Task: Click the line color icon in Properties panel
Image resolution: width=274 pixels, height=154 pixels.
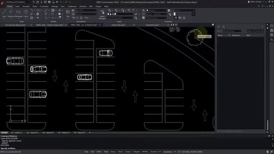Action: (x=143, y=10)
